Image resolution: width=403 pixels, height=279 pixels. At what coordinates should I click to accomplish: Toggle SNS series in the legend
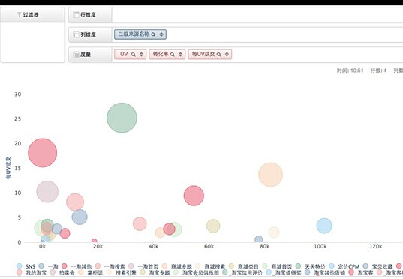26,266
